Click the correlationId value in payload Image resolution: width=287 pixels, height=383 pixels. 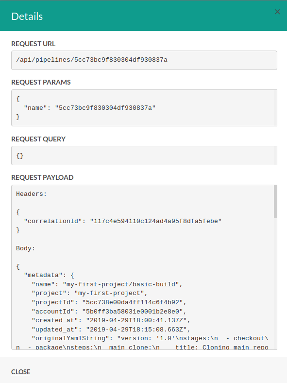click(x=156, y=221)
